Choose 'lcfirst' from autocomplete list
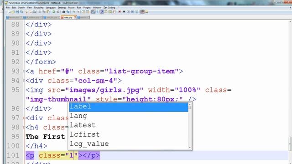This screenshot has width=292, height=164. click(129, 134)
